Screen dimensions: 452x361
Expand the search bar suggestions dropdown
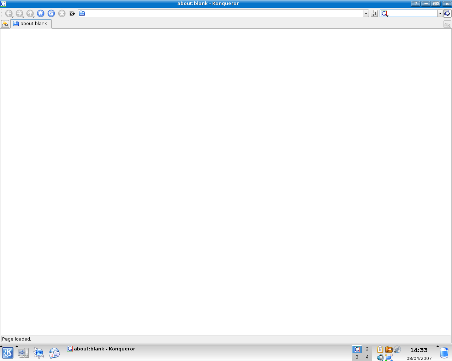click(x=440, y=13)
